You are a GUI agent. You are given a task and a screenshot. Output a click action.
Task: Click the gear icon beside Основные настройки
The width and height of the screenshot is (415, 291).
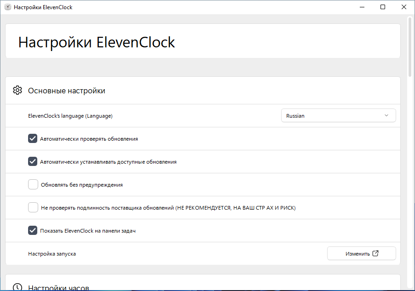click(17, 91)
